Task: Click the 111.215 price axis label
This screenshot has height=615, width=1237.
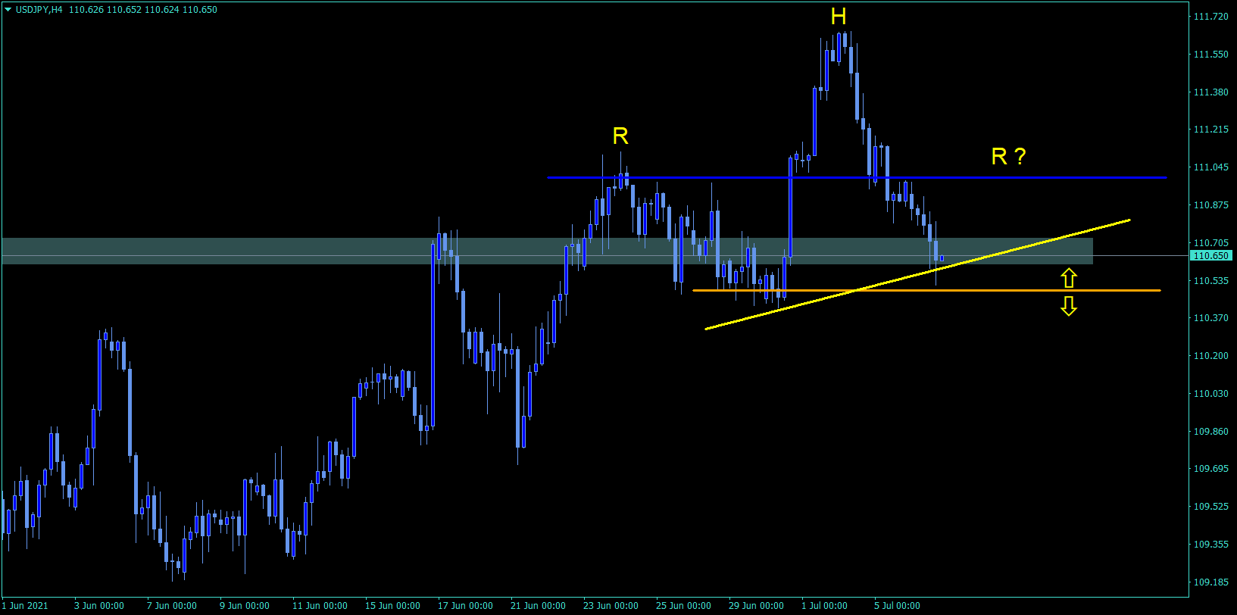Action: [1210, 130]
